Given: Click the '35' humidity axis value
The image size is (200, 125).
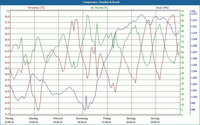Looking at the screenshot, I should (x=182, y=78).
